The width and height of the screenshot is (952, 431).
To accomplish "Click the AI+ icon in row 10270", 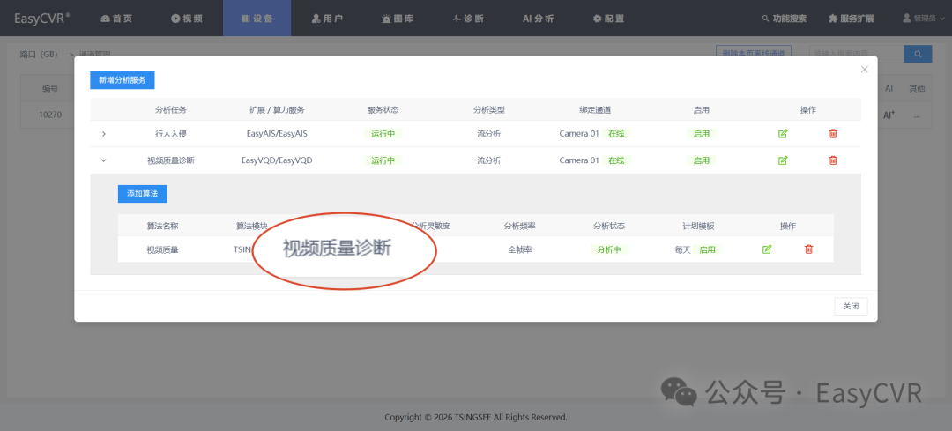I will coord(889,115).
